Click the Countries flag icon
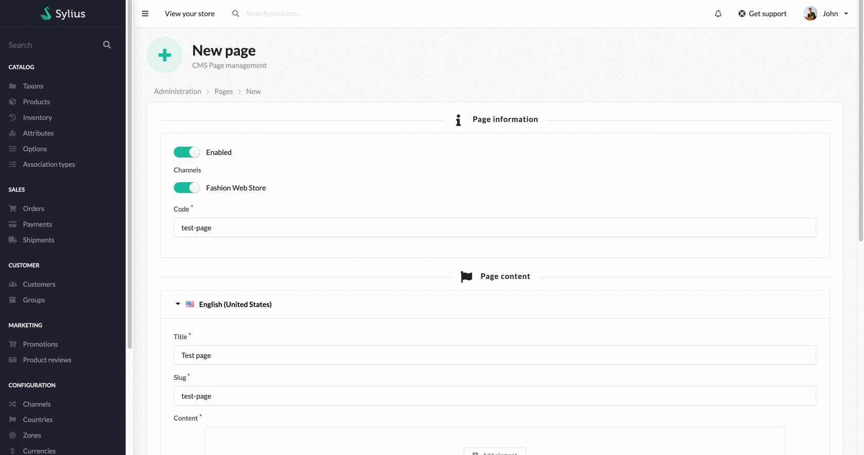 pos(13,419)
